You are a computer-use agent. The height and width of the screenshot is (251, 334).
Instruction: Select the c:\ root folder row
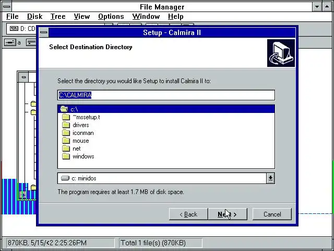166,109
